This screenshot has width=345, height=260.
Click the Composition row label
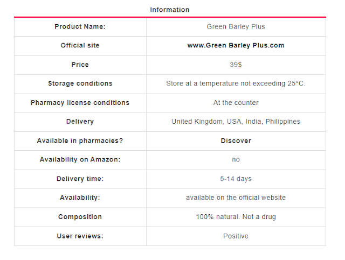[80, 217]
